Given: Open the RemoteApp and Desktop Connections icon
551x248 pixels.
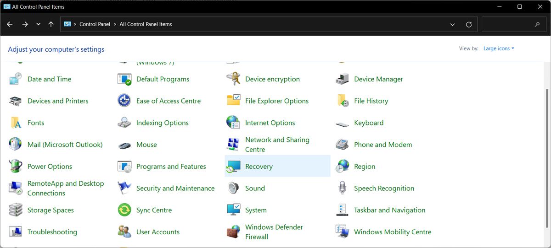Looking at the screenshot, I should click(x=16, y=189).
